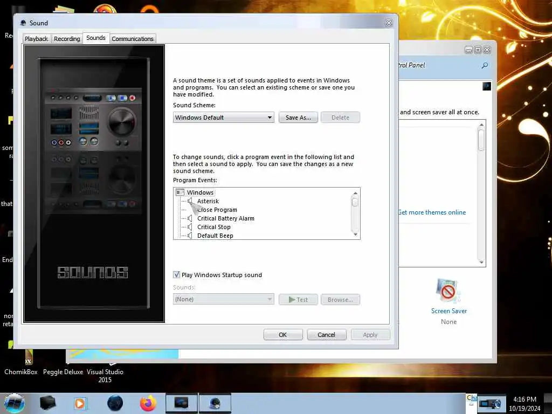
Task: Click the Browse... button
Action: point(341,300)
